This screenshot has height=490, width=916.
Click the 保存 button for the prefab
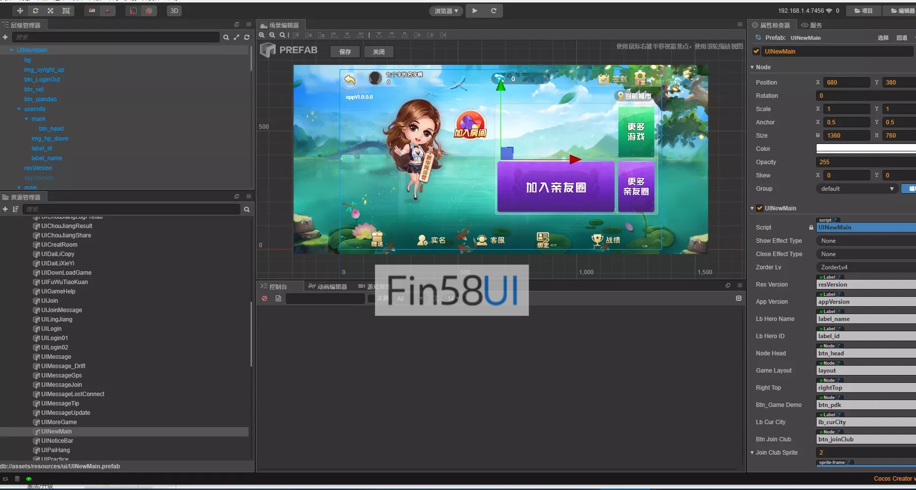(x=345, y=52)
